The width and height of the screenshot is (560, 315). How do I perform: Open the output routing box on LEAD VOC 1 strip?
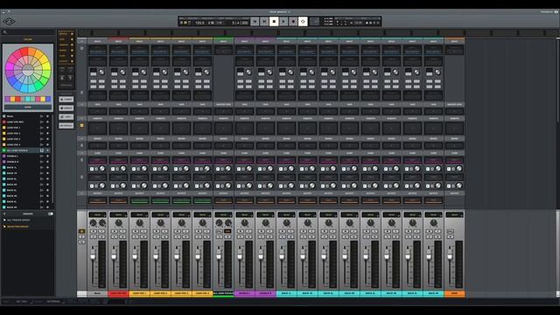(x=140, y=200)
